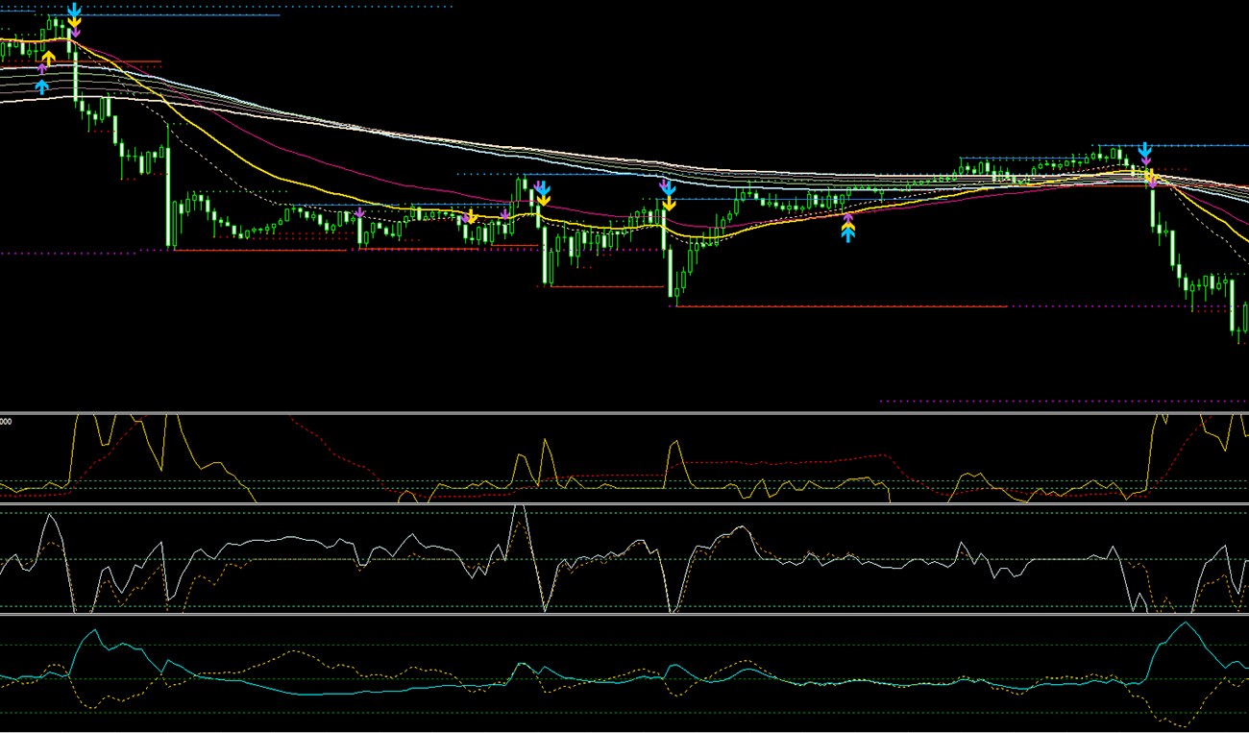The image size is (1249, 733).
Task: Select the purple up arrow atop the mid-chart buy stack
Action: coord(847,218)
